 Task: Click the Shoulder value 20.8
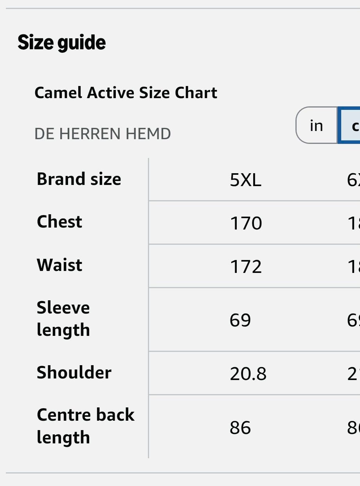[x=248, y=374]
